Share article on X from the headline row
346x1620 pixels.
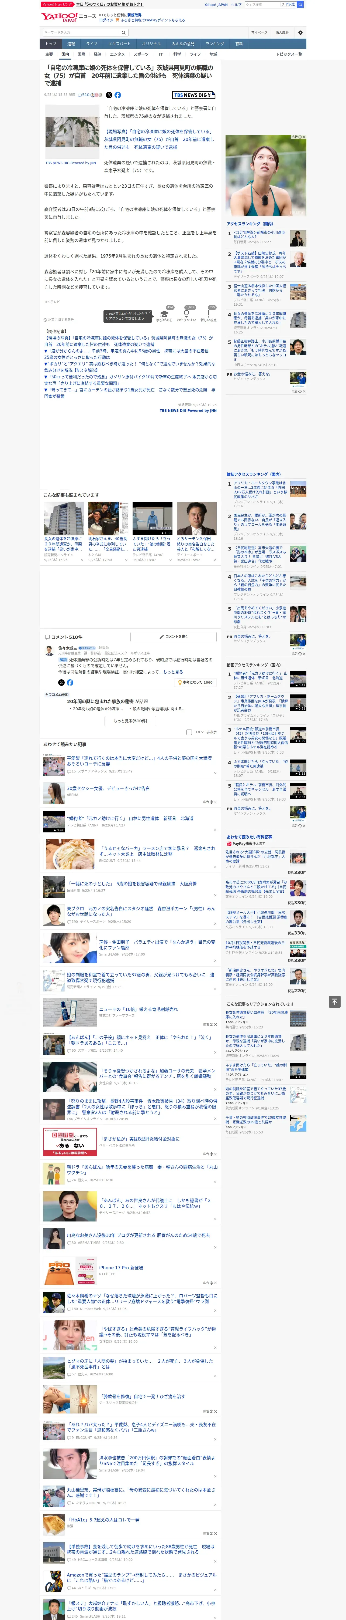109,95
